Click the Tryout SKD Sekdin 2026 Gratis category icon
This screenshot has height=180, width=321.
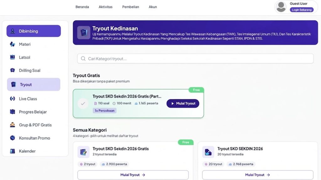click(x=83, y=152)
